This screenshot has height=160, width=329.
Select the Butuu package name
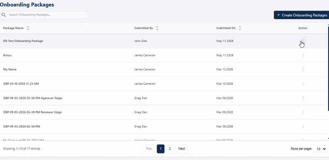(7, 55)
